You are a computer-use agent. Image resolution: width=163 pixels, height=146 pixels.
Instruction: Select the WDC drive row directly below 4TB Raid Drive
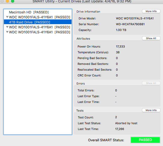[38, 27]
